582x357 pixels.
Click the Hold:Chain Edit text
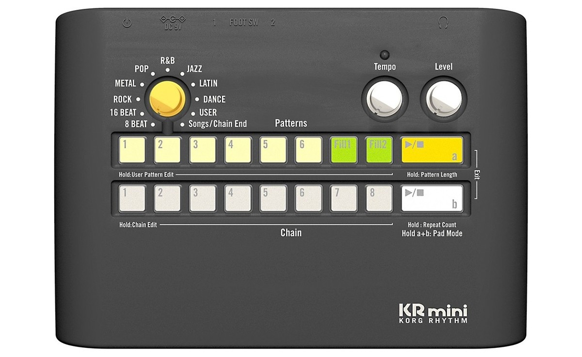138,225
